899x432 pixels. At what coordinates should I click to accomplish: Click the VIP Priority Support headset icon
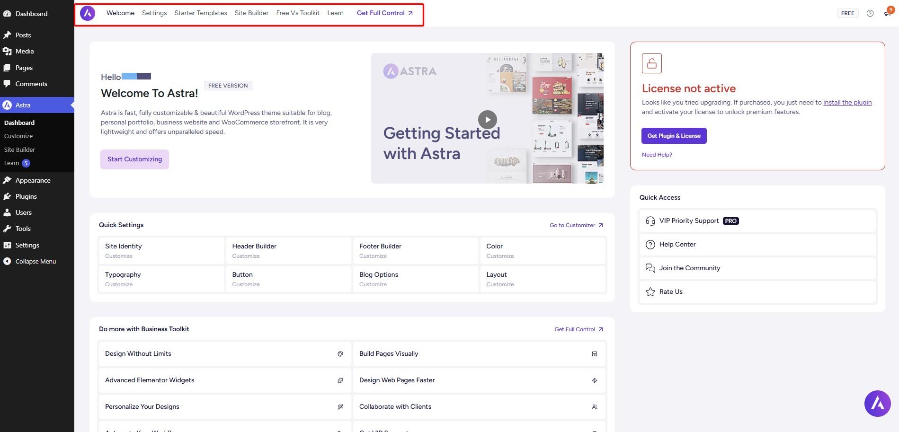pos(650,221)
